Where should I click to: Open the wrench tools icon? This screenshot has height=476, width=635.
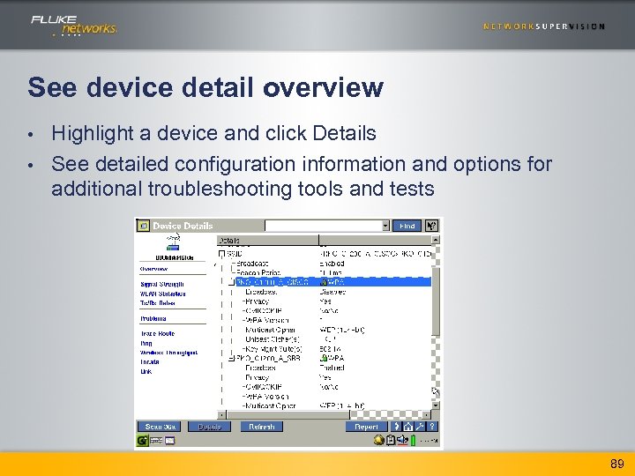click(x=420, y=427)
